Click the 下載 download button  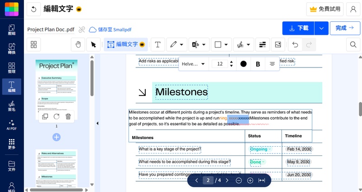(298, 28)
